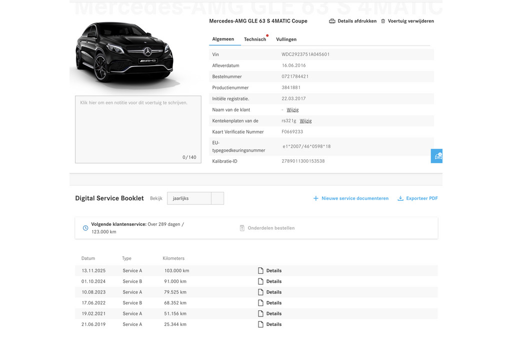Click the printer icon for Details afdrukken
This screenshot has width=512, height=342.
tap(332, 22)
